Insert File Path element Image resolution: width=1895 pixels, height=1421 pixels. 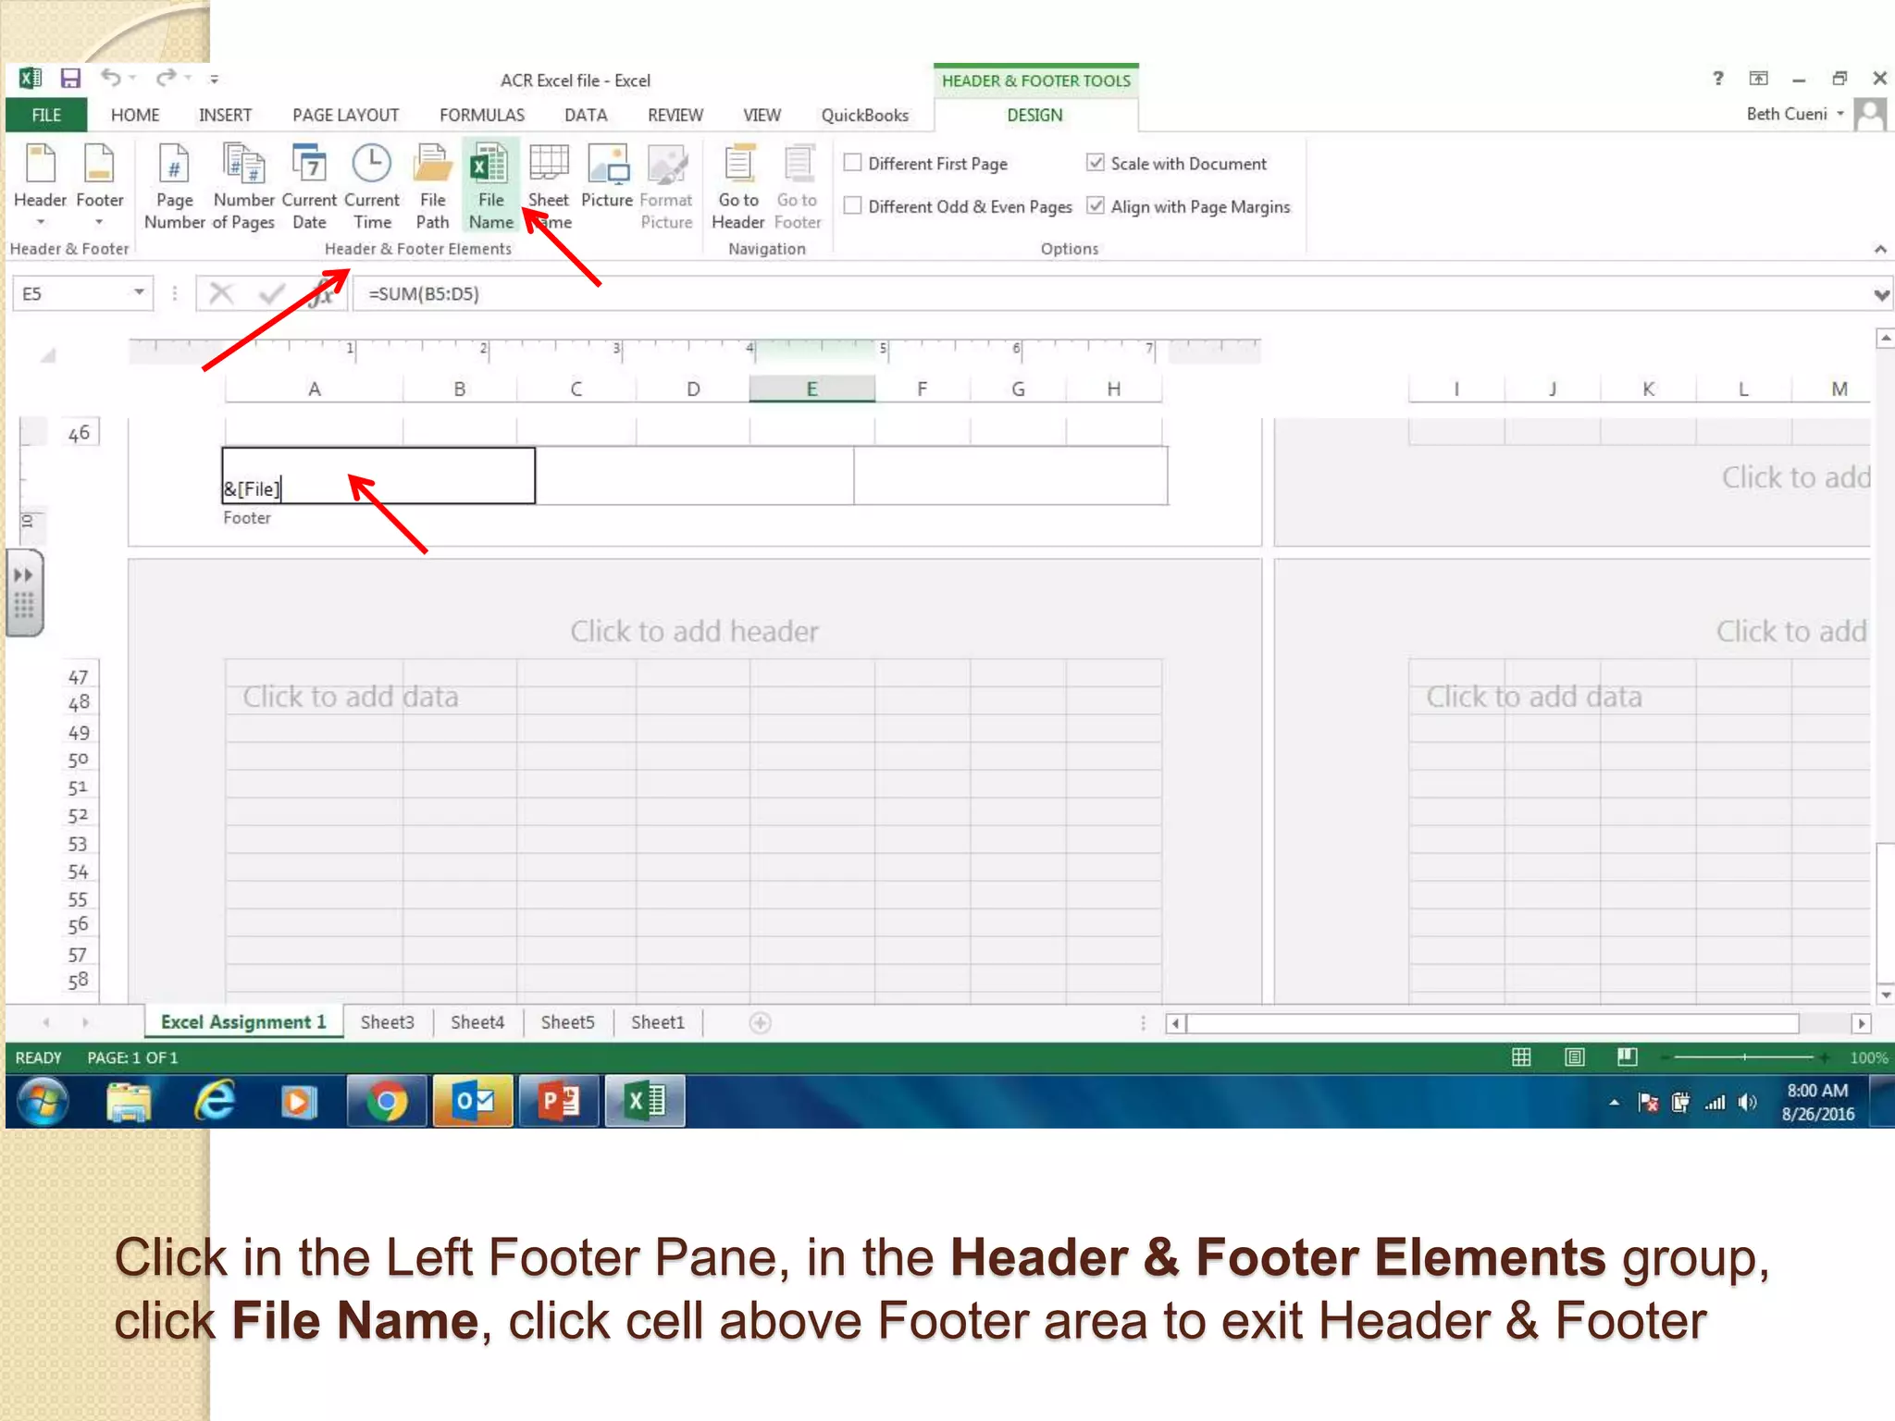tap(432, 186)
